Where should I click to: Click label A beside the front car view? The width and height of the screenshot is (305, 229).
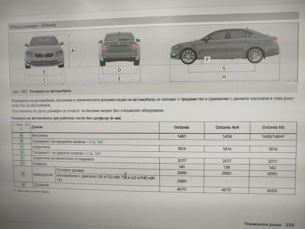(x=73, y=51)
